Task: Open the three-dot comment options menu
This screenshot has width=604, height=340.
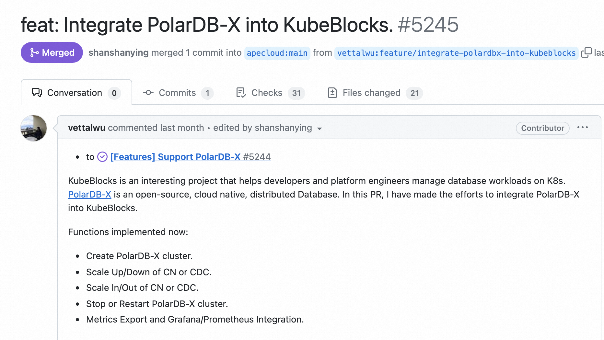Action: (582, 128)
